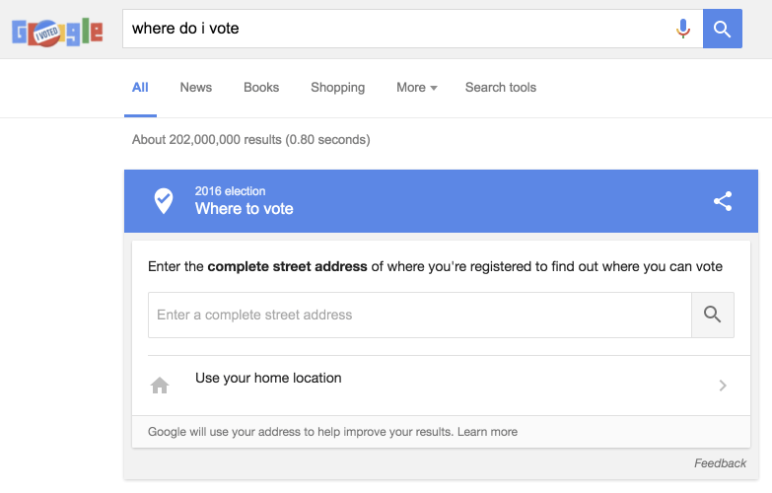Click the 'Where to vote' header title
This screenshot has height=493, width=772.
click(x=245, y=209)
